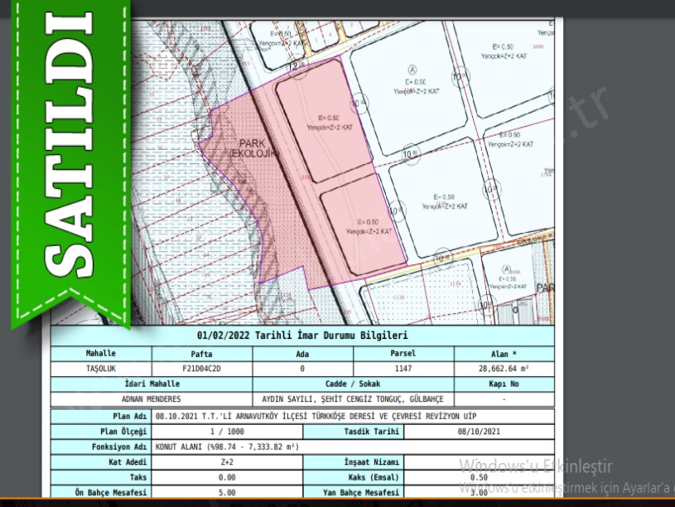The image size is (675, 507).
Task: Select the TAŞOLUK mahalle cell
Action: pos(101,369)
